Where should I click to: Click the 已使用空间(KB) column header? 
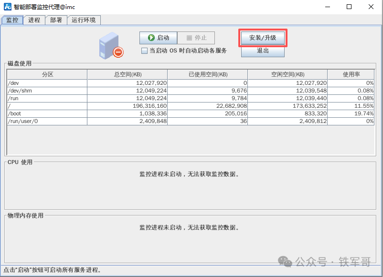(208, 74)
